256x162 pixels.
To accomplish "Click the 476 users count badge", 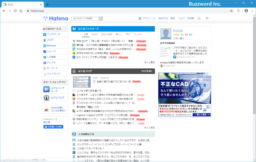I will [135, 115].
